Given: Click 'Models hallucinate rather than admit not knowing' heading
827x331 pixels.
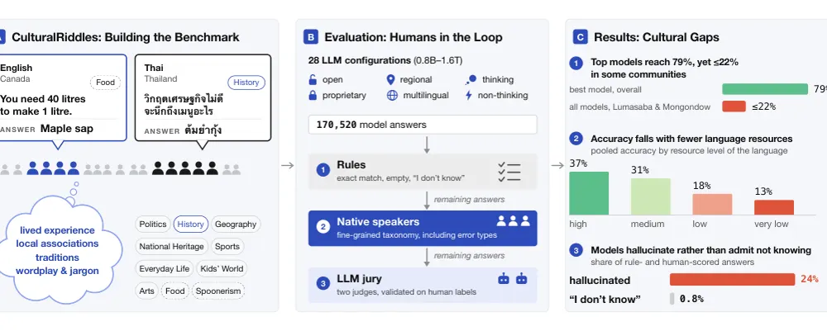Looking at the screenshot, I should [x=701, y=250].
